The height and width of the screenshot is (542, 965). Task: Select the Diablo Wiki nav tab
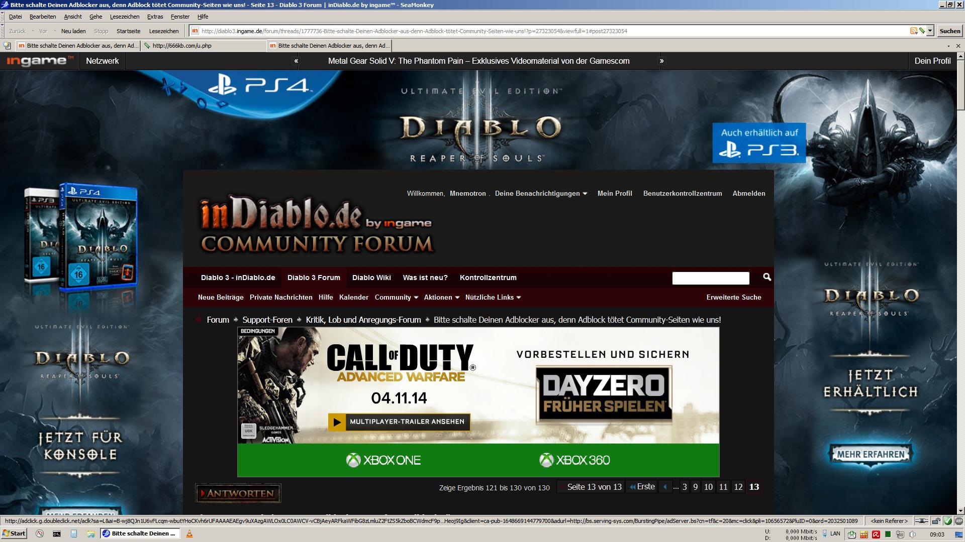pos(371,278)
